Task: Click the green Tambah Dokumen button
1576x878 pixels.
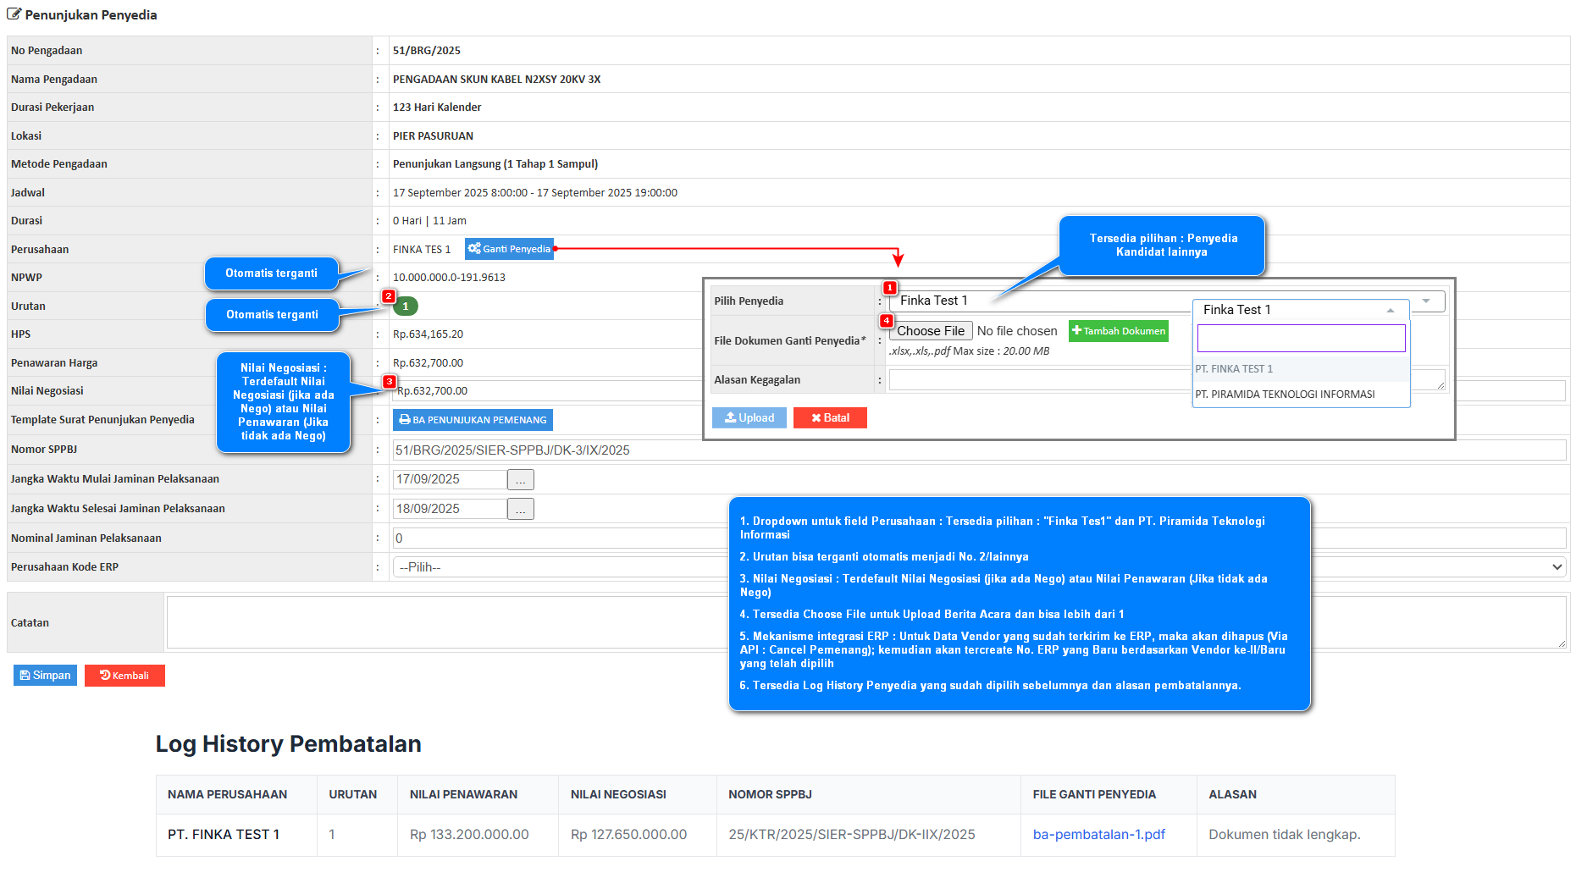Action: pos(1119,331)
